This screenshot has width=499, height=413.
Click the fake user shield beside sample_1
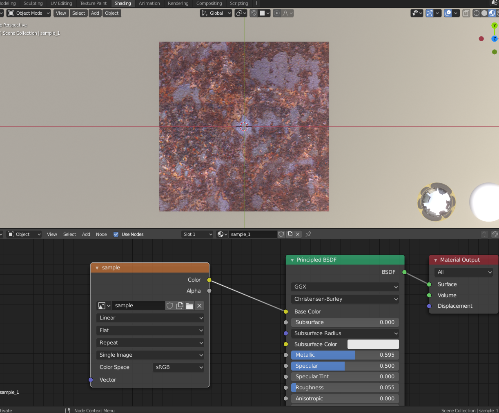click(x=281, y=234)
